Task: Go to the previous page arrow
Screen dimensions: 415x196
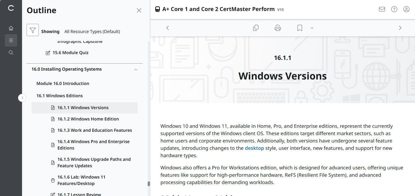Action: (167, 28)
